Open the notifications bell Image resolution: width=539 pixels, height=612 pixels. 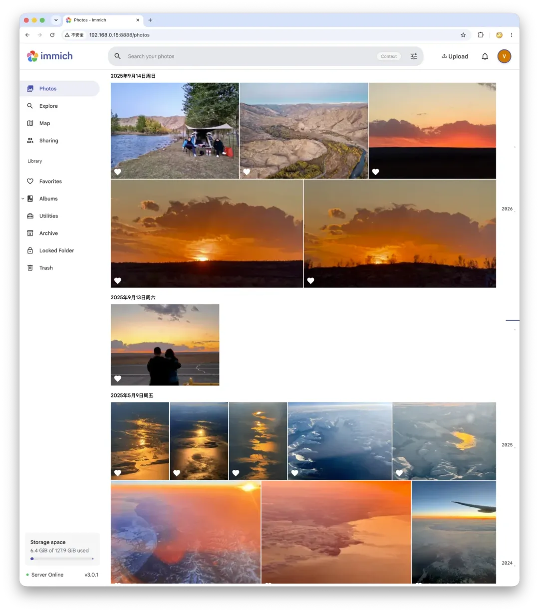tap(485, 56)
